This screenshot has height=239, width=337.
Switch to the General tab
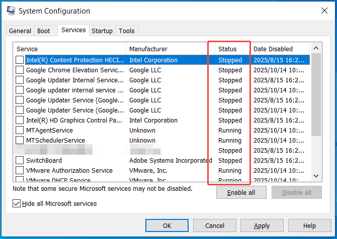click(x=20, y=31)
